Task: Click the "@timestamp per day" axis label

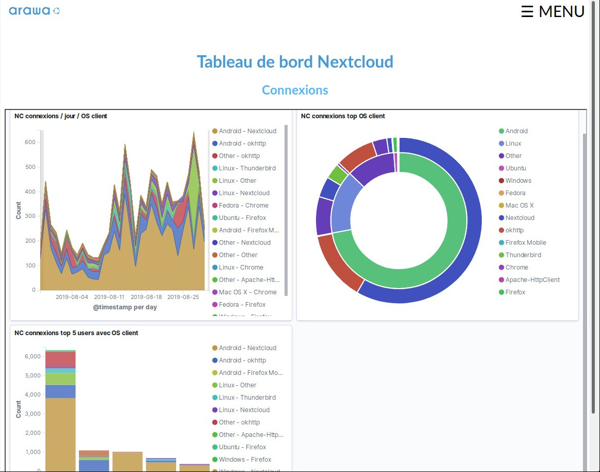Action: 125,307
